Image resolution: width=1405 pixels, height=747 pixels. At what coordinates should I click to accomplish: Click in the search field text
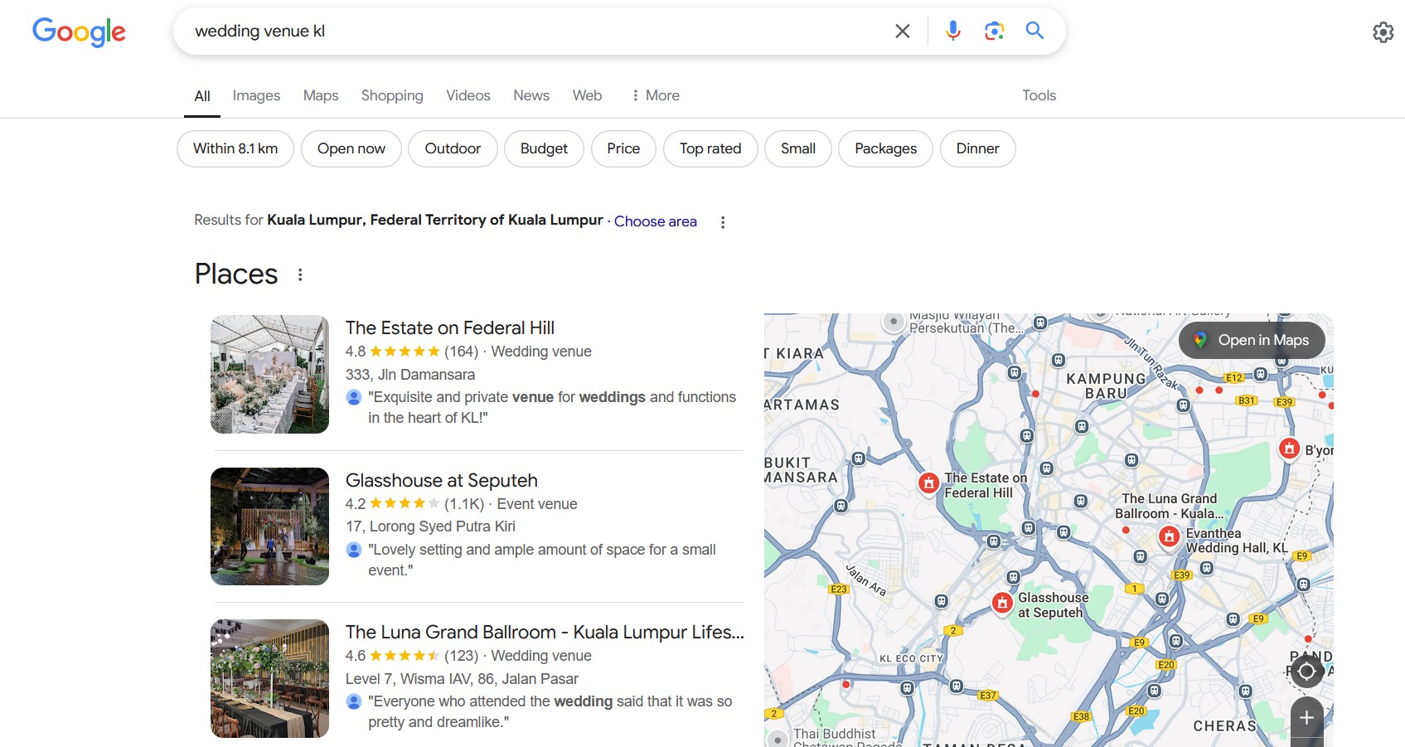[259, 32]
